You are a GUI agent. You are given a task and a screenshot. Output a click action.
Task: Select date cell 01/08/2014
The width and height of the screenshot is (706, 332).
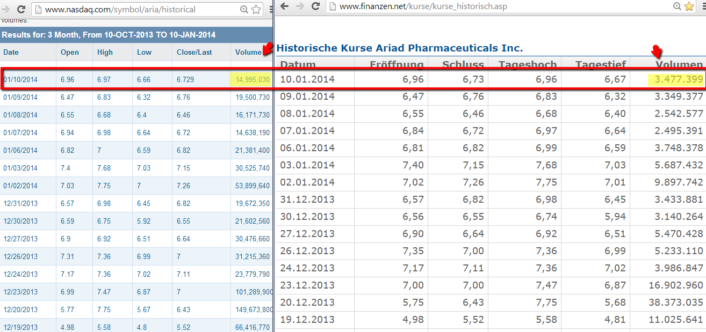click(x=20, y=115)
